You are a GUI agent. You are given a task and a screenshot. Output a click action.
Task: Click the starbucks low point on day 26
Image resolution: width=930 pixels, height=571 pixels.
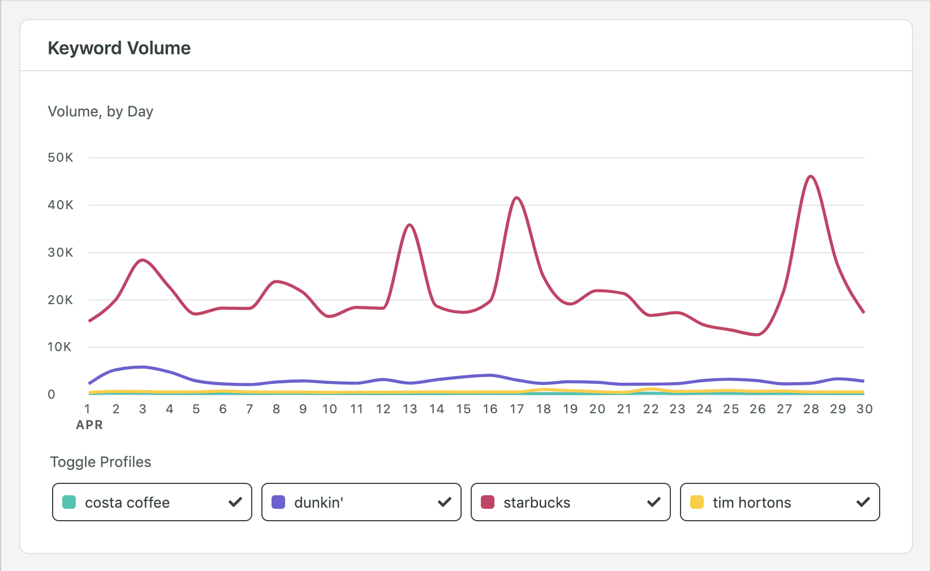[x=757, y=335]
